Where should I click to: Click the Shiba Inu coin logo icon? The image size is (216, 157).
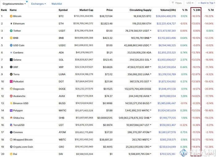(x=11, y=118)
